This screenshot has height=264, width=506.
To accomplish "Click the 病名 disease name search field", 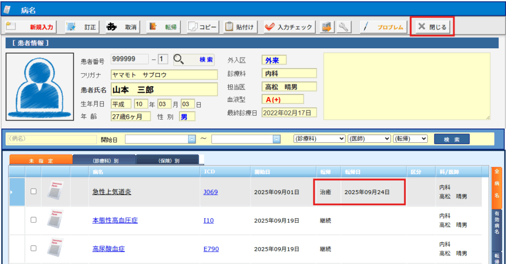I will (x=49, y=139).
